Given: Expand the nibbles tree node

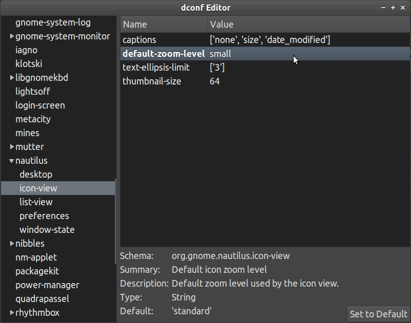Looking at the screenshot, I should [12, 244].
